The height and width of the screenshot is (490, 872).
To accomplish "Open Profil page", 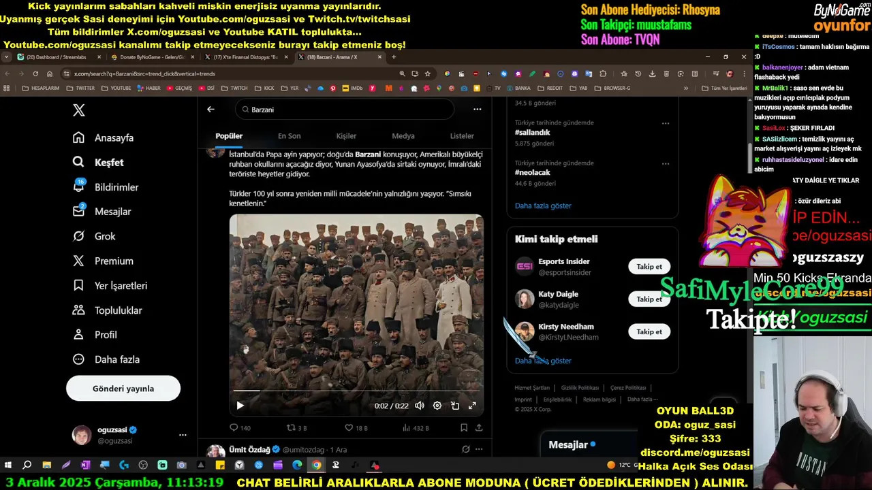I will tap(95, 334).
